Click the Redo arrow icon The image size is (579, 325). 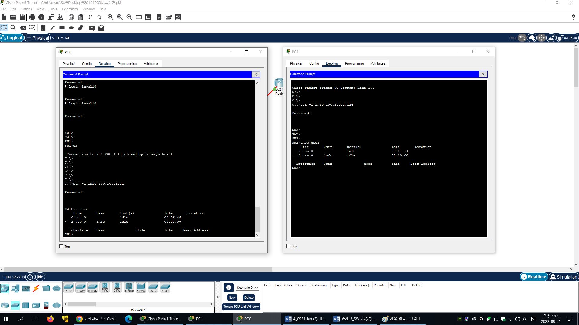(x=99, y=17)
